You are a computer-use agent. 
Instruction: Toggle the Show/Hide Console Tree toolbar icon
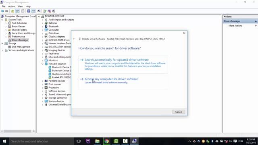coord(17,11)
